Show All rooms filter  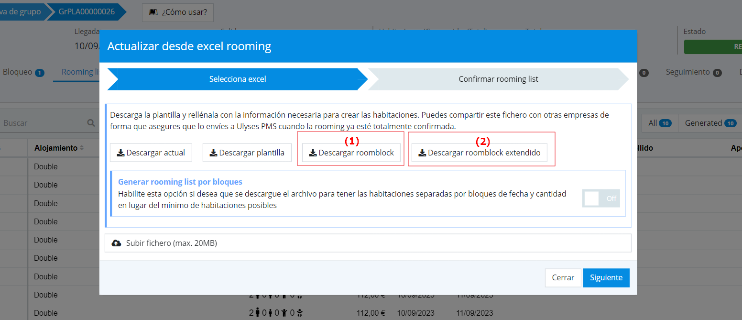pos(659,123)
